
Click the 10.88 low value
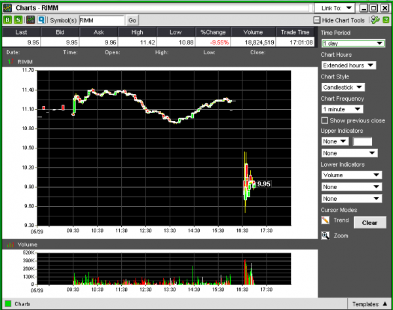[186, 43]
